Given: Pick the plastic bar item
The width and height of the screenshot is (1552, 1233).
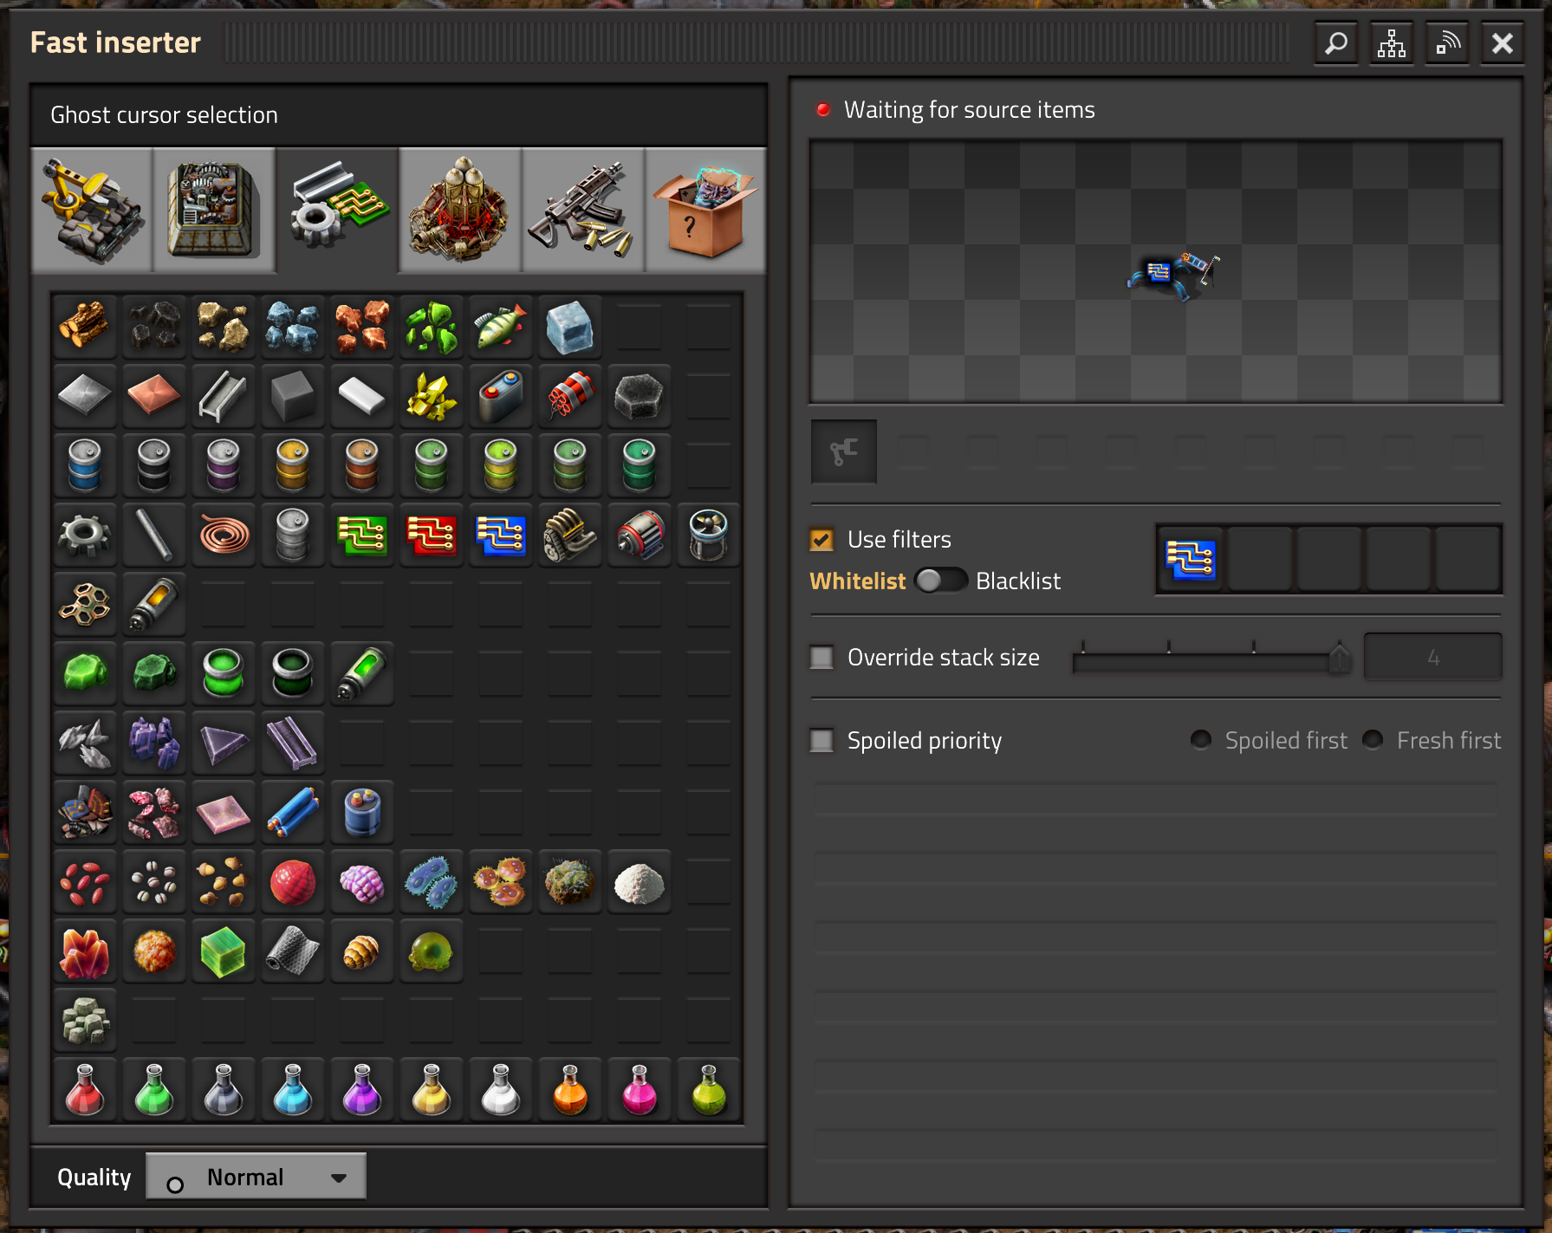Looking at the screenshot, I should pos(362,397).
